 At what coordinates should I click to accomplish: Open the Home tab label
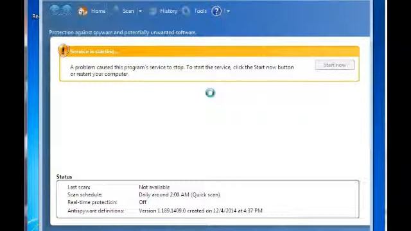[x=98, y=11]
